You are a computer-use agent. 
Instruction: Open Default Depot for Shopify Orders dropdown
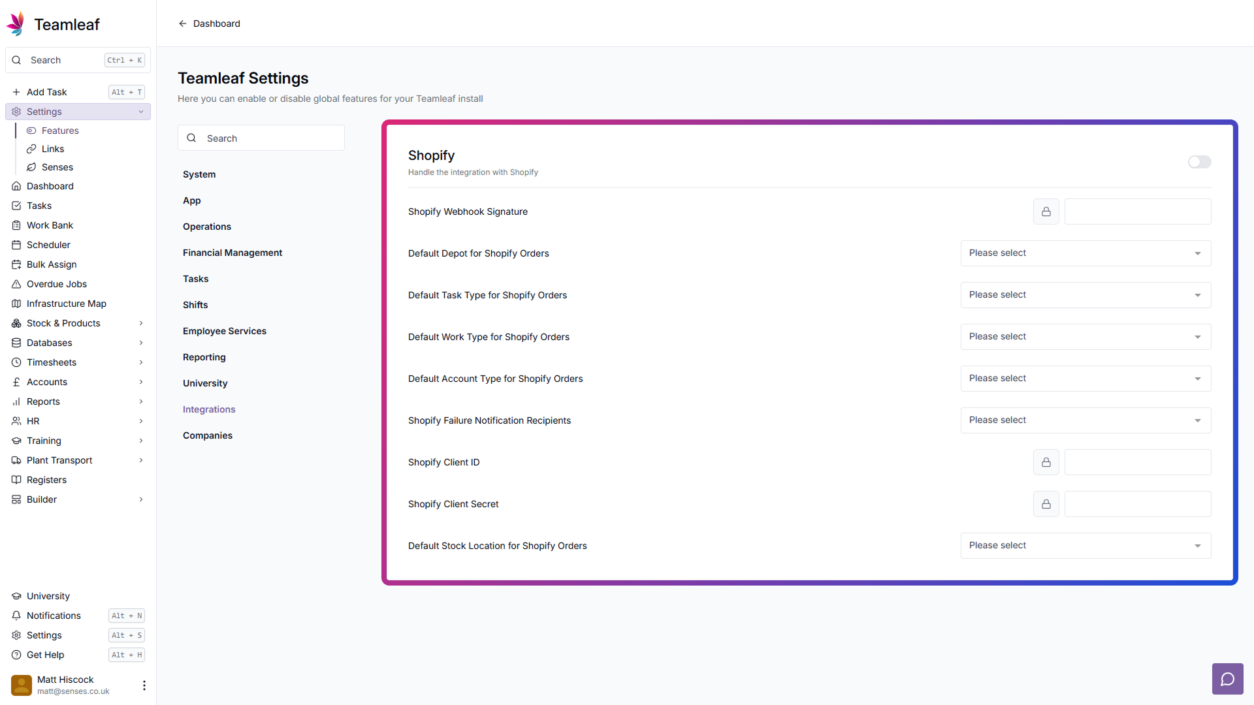click(1085, 253)
